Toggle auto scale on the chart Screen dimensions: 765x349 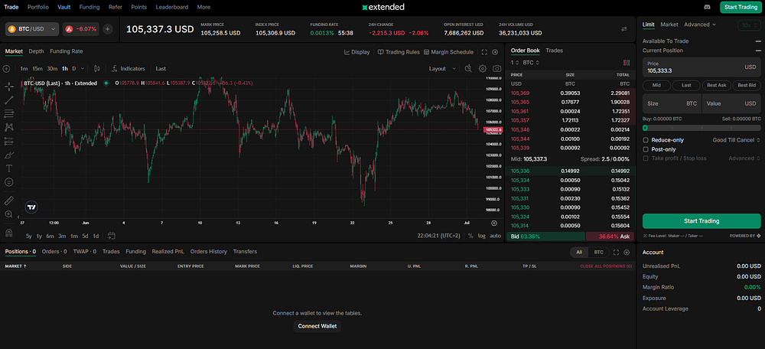[x=495, y=236]
